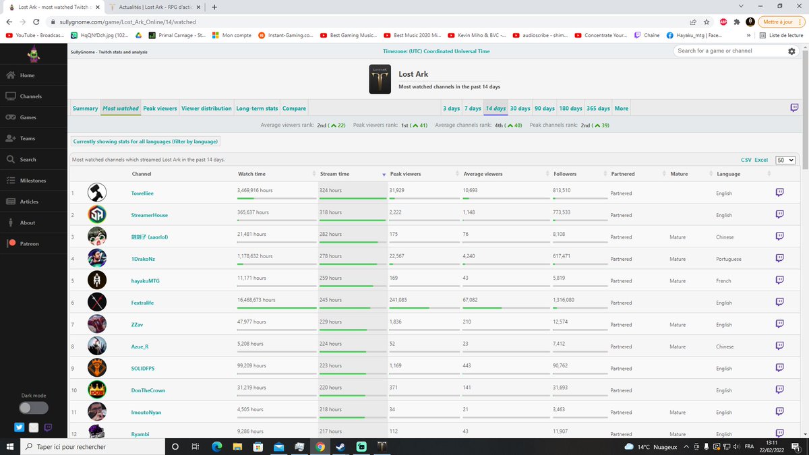
Task: Open the Milestones sidebar page
Action: pyautogui.click(x=34, y=181)
